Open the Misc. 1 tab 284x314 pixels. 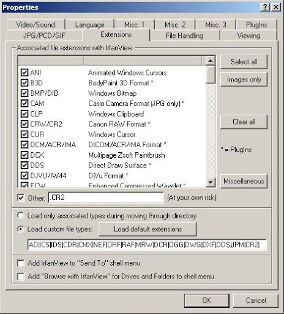coord(135,25)
